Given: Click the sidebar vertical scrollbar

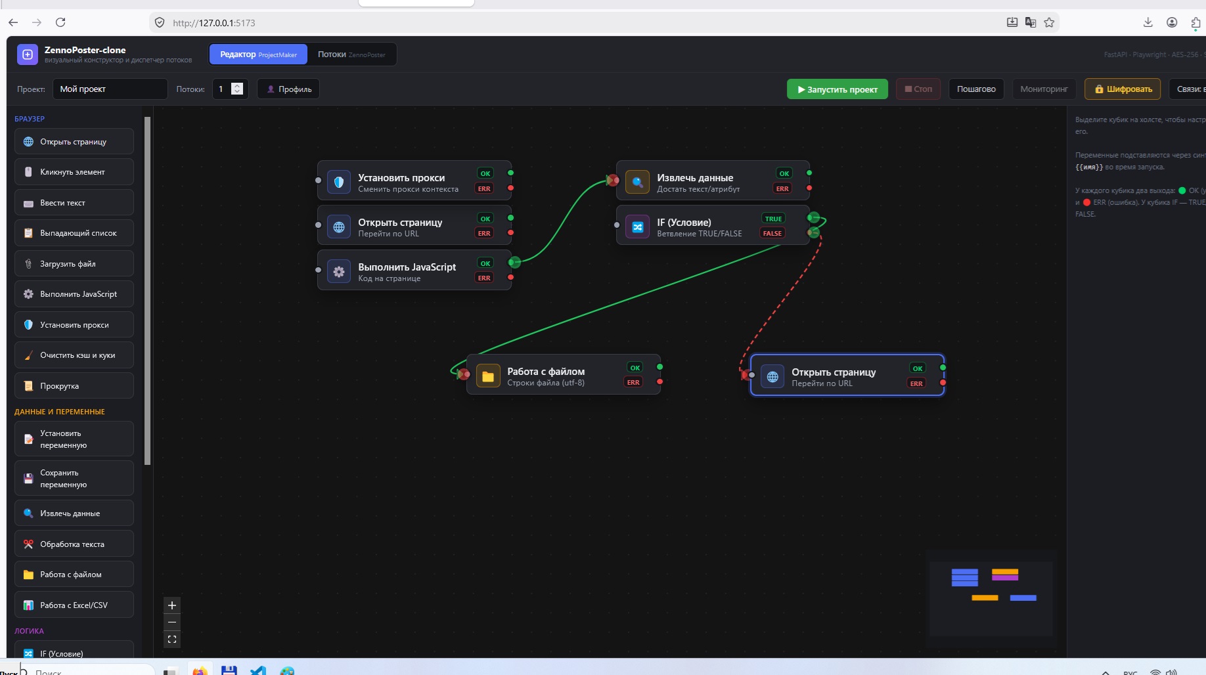Looking at the screenshot, I should pos(148,291).
